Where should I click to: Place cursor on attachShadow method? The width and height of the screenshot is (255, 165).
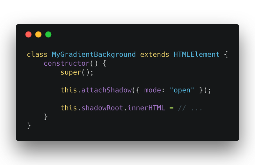click(106, 90)
